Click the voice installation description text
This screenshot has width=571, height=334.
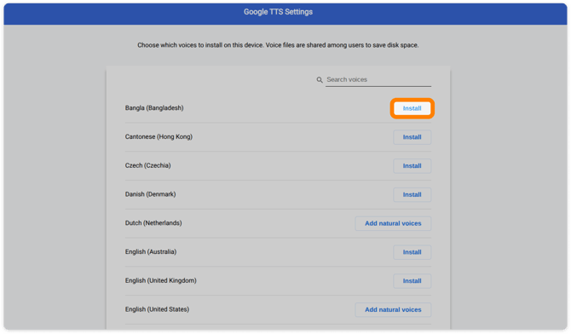pyautogui.click(x=278, y=45)
